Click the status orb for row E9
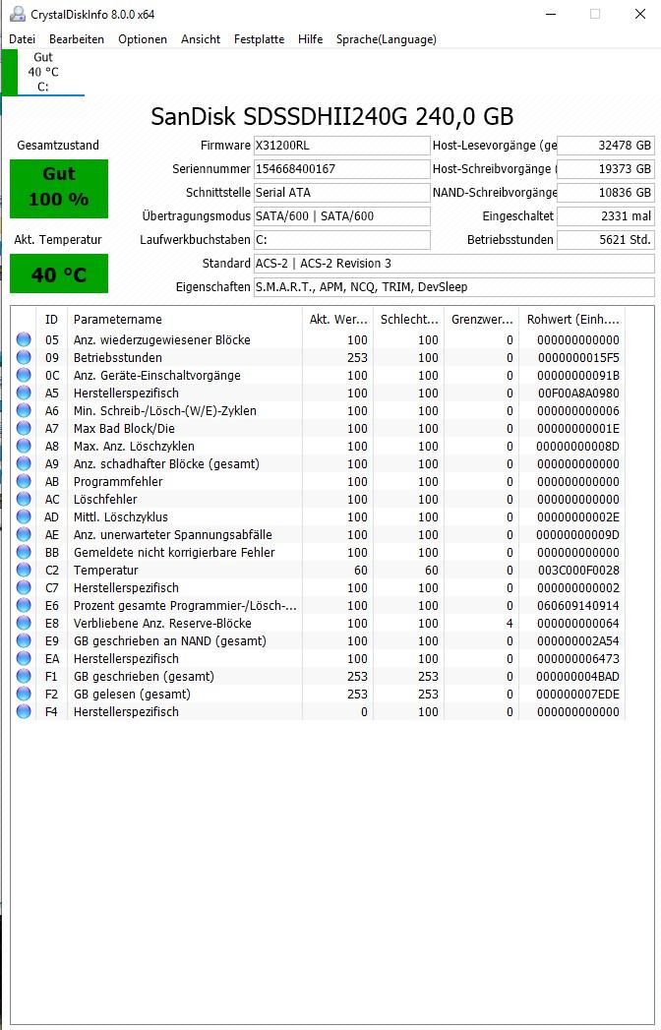661x1030 pixels. (24, 641)
